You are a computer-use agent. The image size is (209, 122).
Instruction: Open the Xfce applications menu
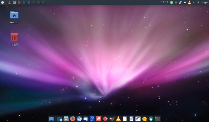3,2
